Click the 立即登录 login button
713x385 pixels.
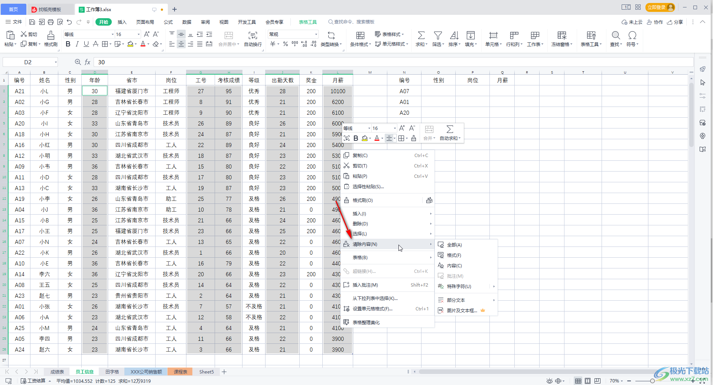click(660, 7)
